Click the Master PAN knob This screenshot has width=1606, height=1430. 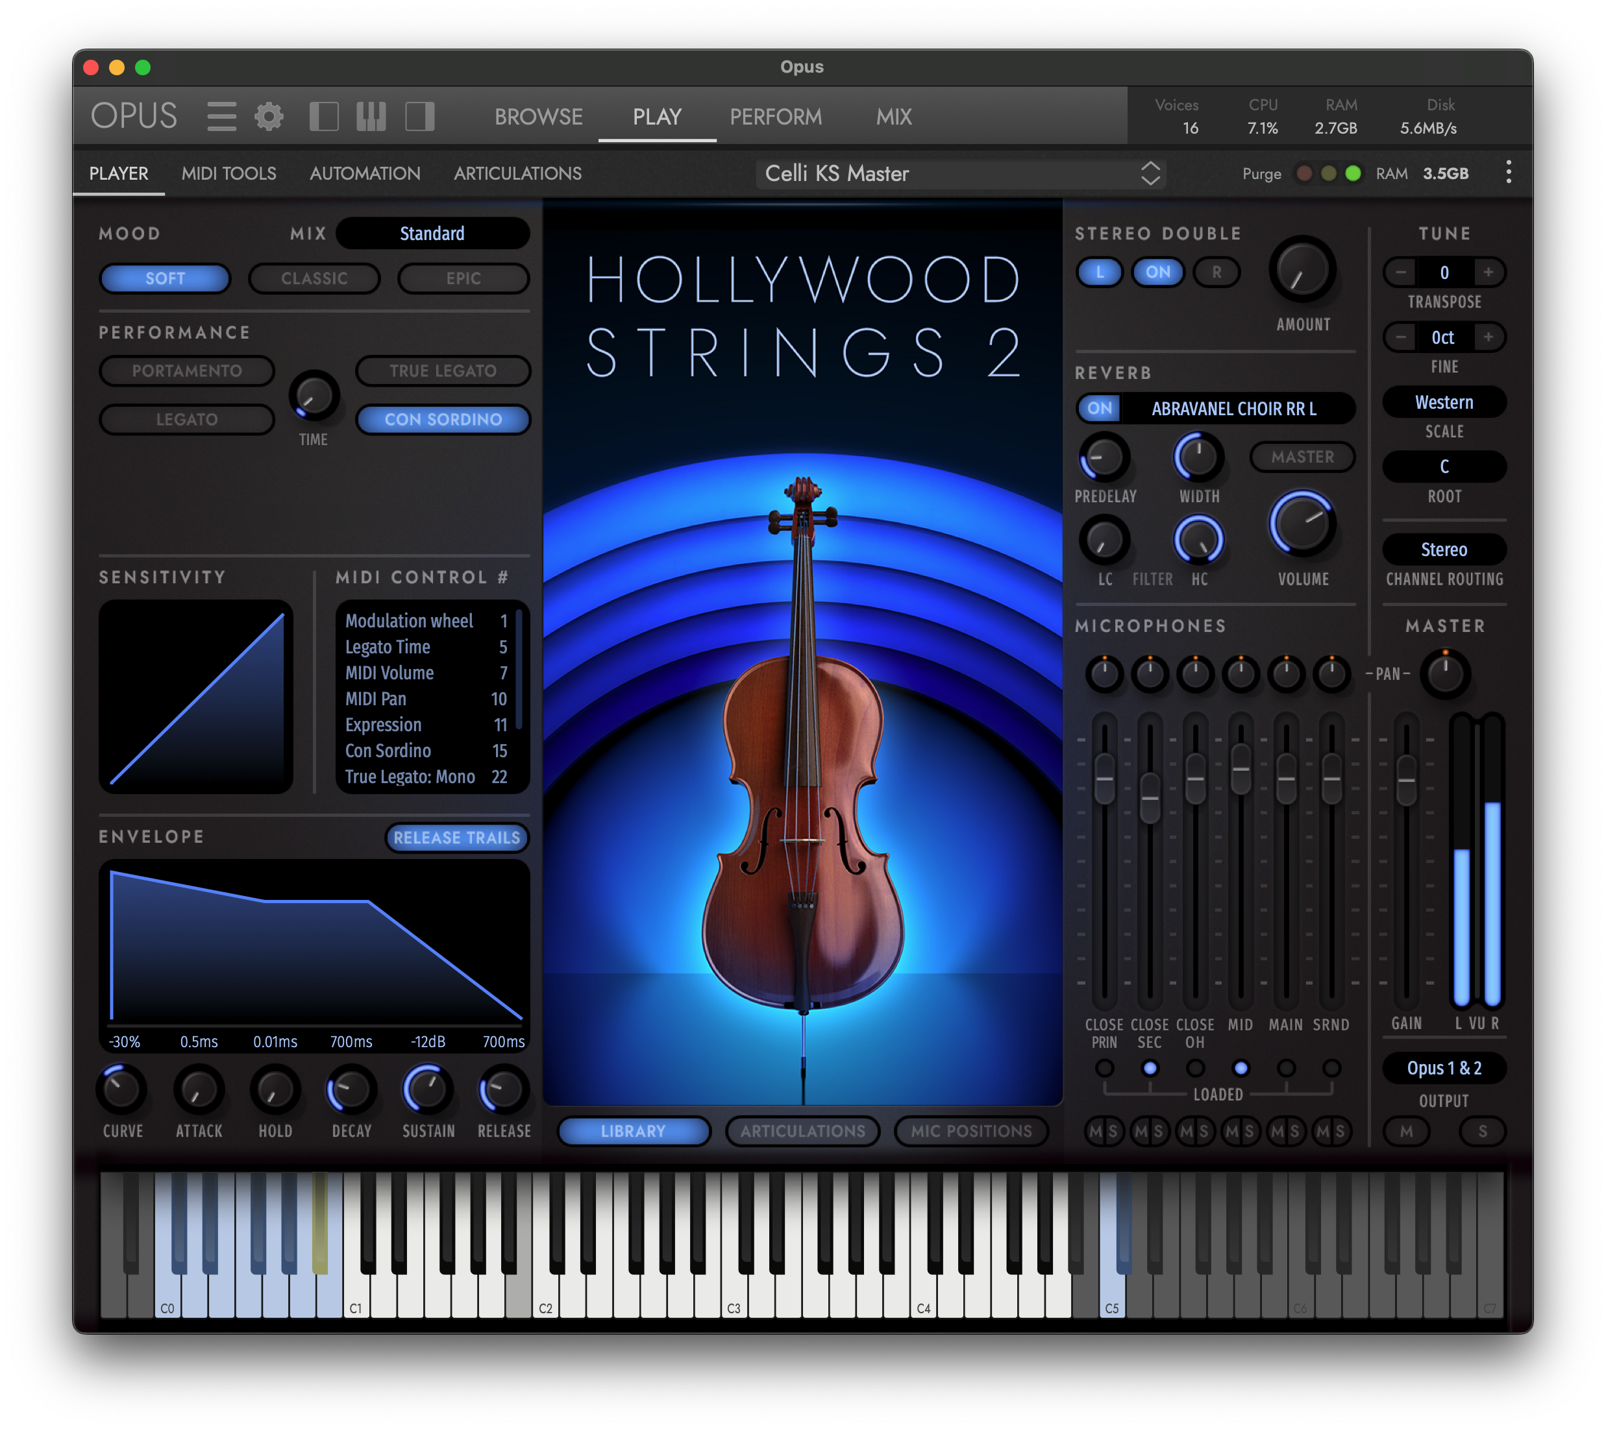coord(1444,673)
